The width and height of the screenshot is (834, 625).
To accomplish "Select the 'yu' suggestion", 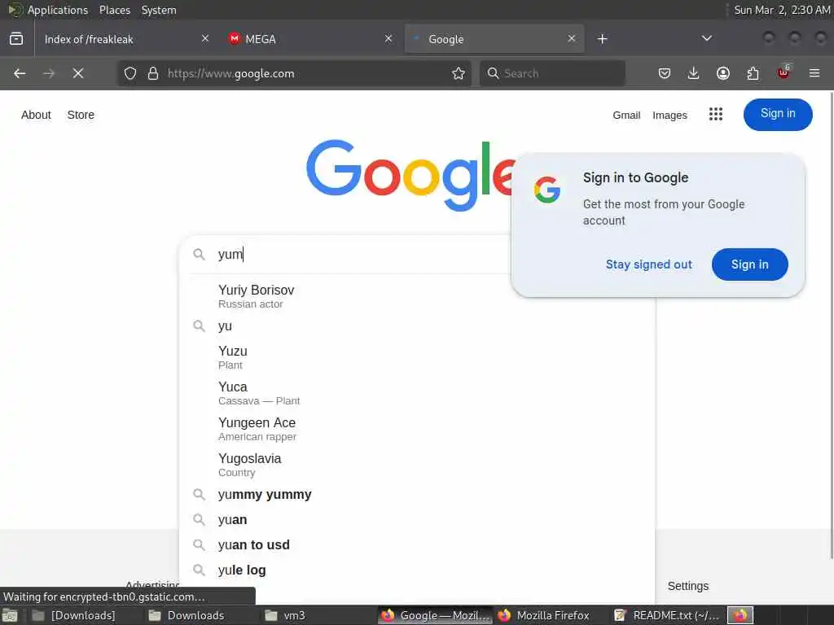I will pos(417,326).
